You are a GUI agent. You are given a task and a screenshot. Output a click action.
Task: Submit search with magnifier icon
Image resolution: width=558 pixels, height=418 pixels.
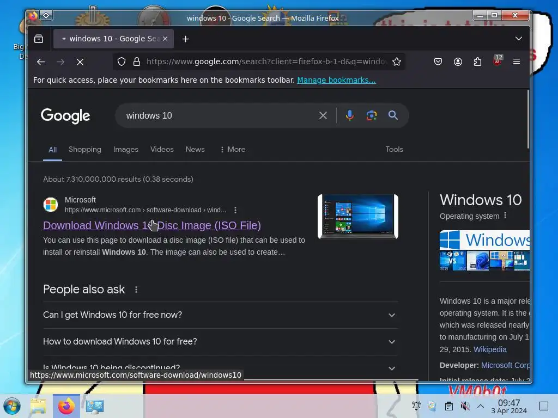[393, 115]
